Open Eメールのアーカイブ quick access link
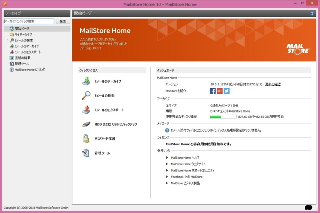 tap(108, 81)
